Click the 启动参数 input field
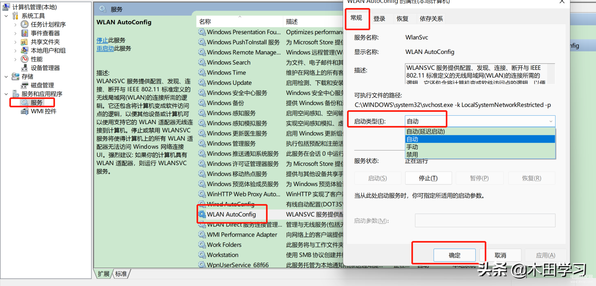 (x=485, y=220)
